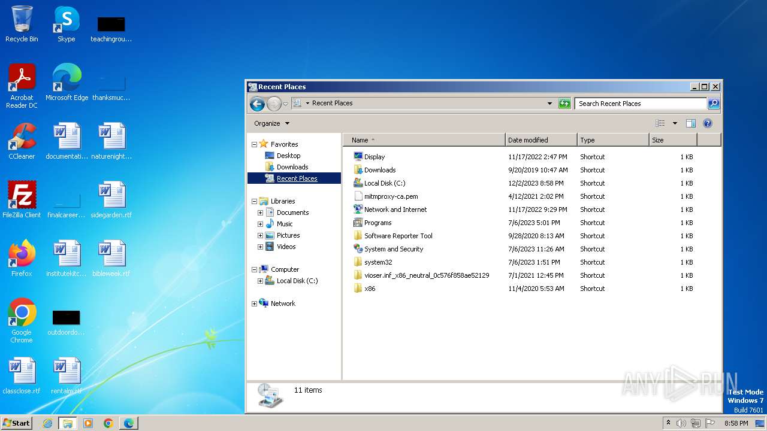Open recent pages dropdown beside Forward button
This screenshot has width=767, height=431.
coord(286,104)
